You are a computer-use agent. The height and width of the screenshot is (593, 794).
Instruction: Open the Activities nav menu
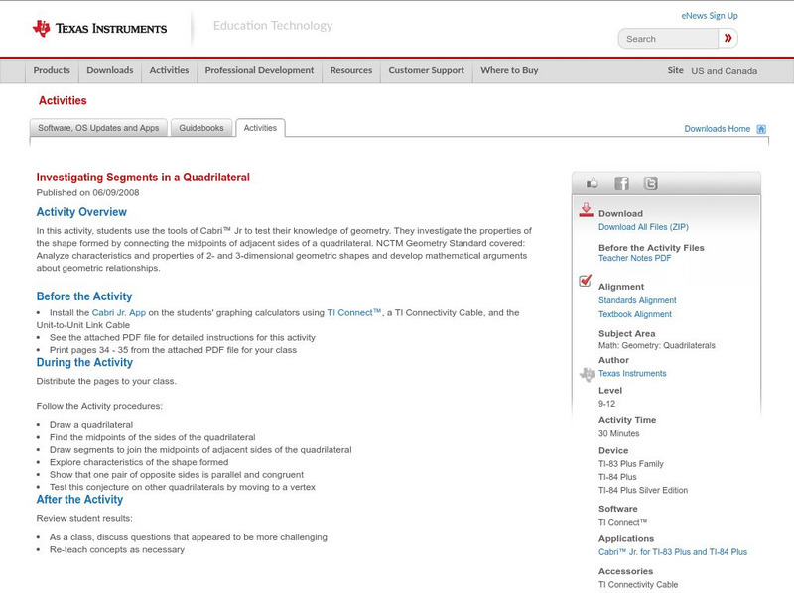(169, 70)
